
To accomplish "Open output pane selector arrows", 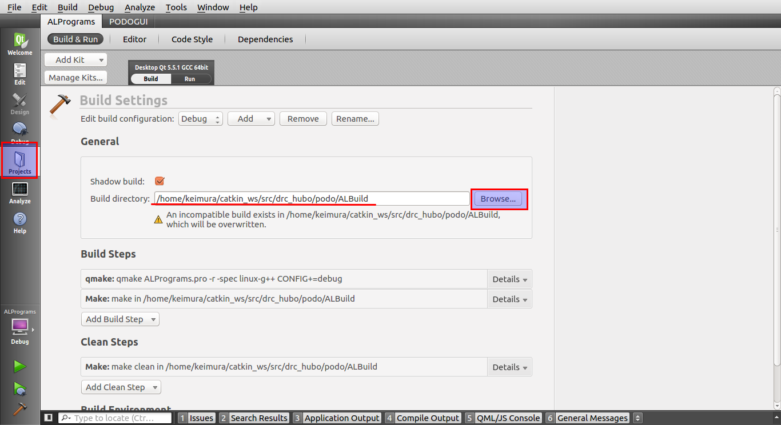I will pos(638,418).
